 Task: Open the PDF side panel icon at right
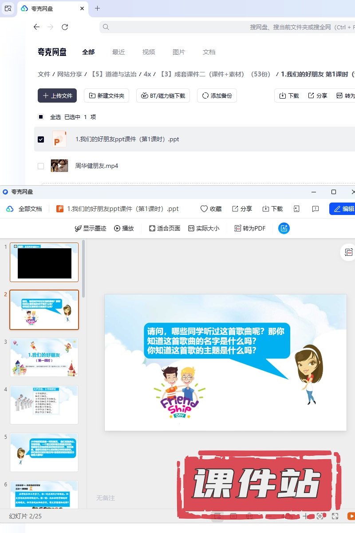[x=349, y=252]
